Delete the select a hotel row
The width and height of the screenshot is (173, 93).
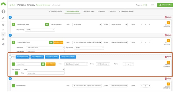click(168, 57)
